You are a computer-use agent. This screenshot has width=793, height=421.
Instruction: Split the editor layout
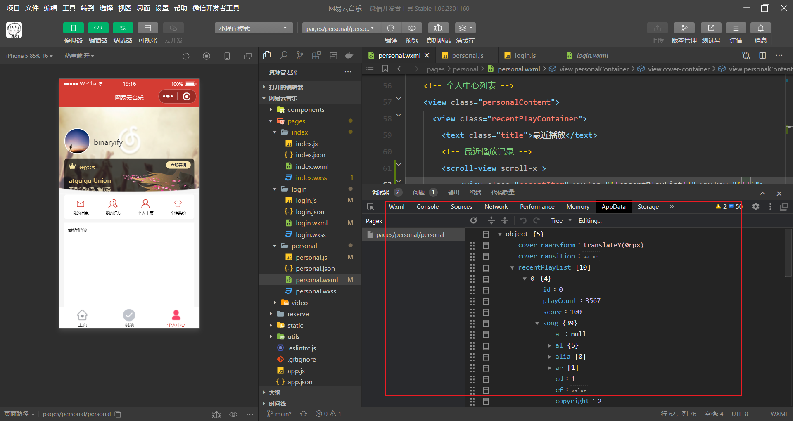pyautogui.click(x=762, y=55)
